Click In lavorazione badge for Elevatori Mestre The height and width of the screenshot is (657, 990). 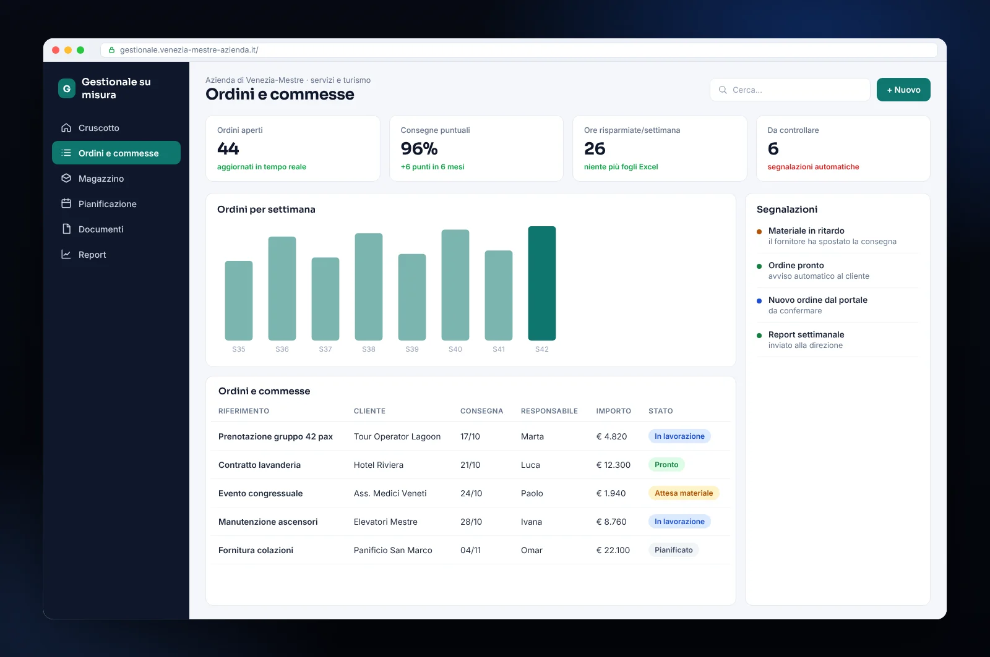pyautogui.click(x=679, y=522)
